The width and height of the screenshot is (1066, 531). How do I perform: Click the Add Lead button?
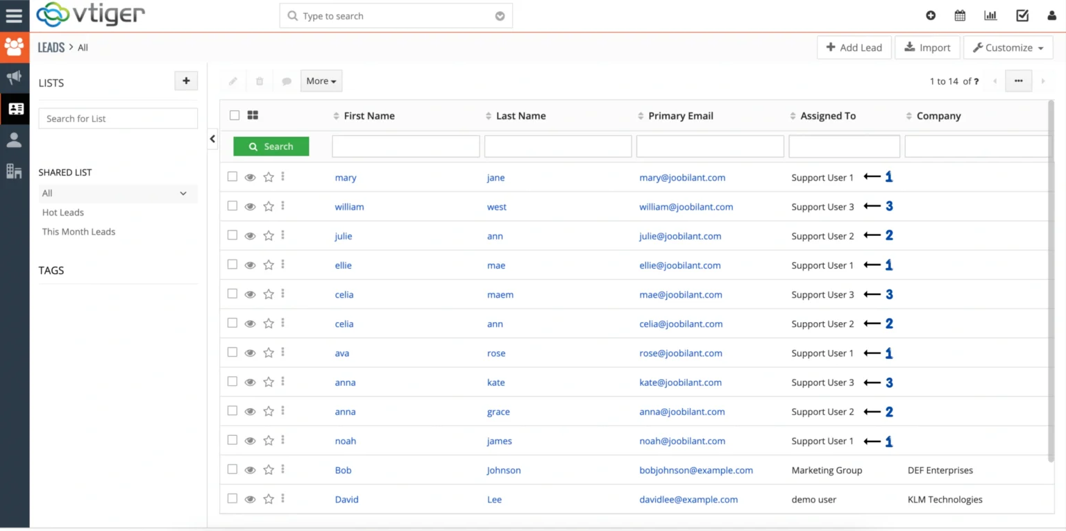click(854, 47)
